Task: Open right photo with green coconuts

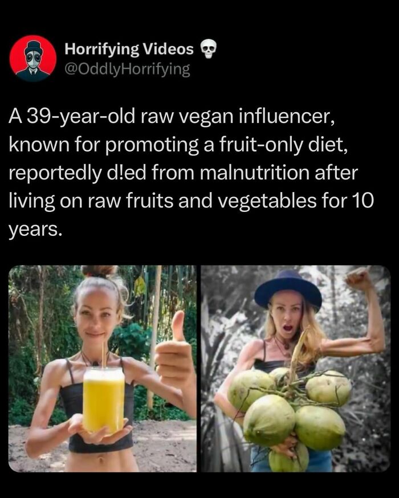Action: tap(296, 368)
